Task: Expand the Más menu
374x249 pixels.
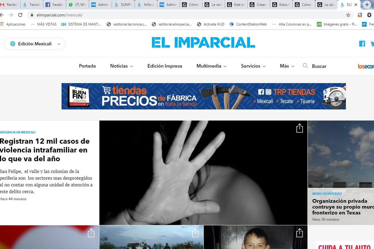Action: click(287, 66)
